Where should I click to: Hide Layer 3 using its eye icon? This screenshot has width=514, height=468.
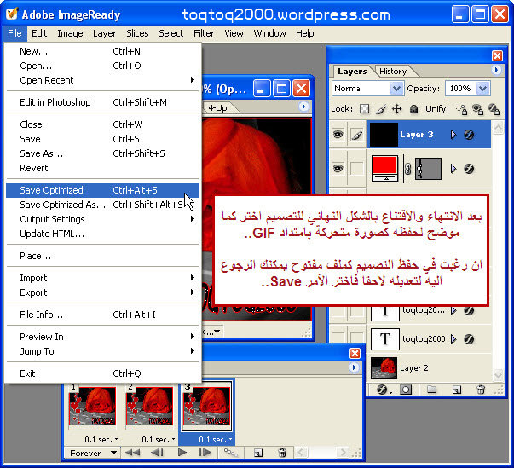pos(338,135)
